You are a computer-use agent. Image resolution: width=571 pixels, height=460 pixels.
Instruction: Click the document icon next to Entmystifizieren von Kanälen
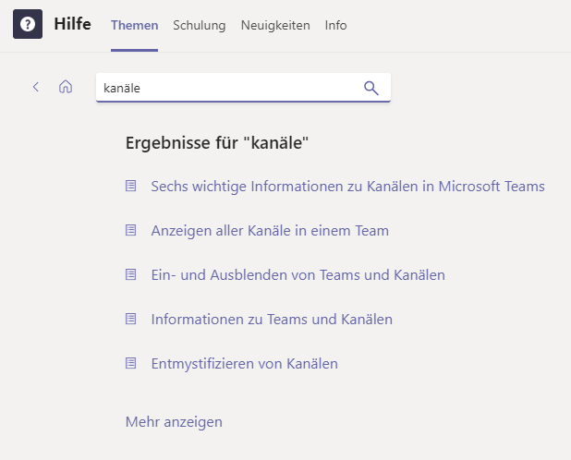point(130,364)
